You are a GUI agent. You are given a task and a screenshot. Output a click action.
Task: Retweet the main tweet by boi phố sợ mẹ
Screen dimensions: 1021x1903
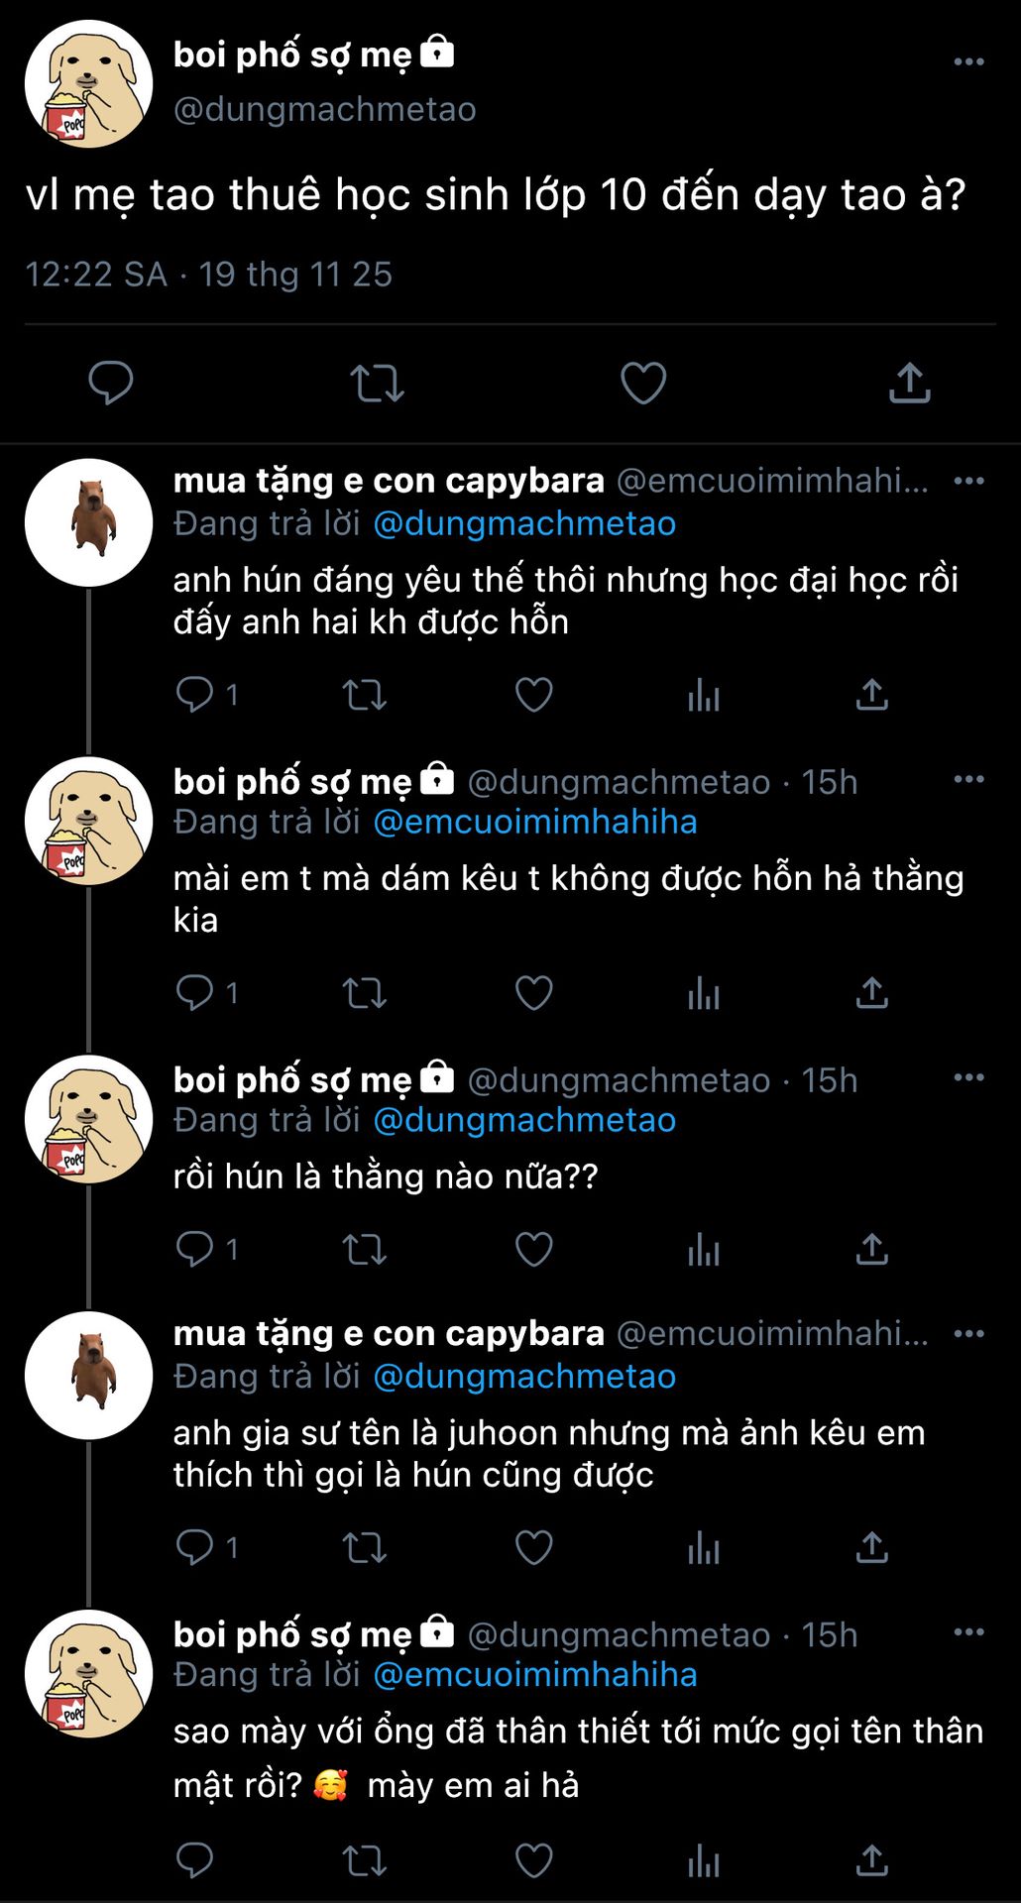point(377,383)
